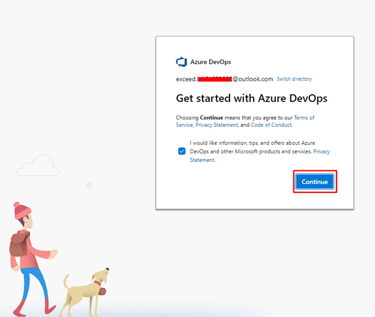The width and height of the screenshot is (375, 317).
Task: Open the Privacy Statement link beside Code of Conduct
Action: point(217,125)
